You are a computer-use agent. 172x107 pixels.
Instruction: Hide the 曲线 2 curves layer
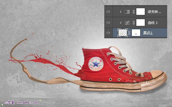[108, 23]
